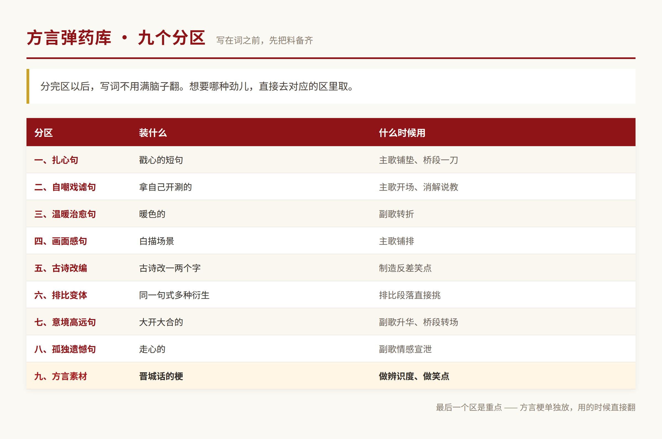Screen dimensions: 662x439
Task: Click the cell 走心的
Action: point(152,349)
